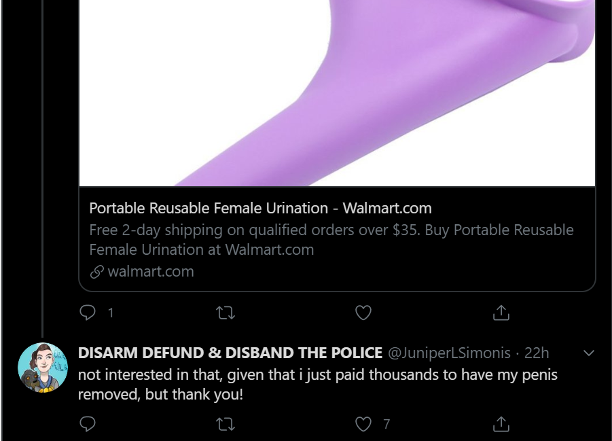
Task: Like the Walmart link tweet
Action: click(363, 313)
